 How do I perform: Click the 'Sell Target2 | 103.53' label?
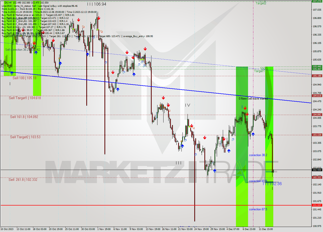point(25,137)
